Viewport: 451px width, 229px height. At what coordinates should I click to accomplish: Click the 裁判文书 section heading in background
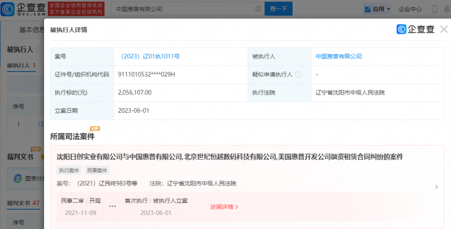click(x=20, y=157)
